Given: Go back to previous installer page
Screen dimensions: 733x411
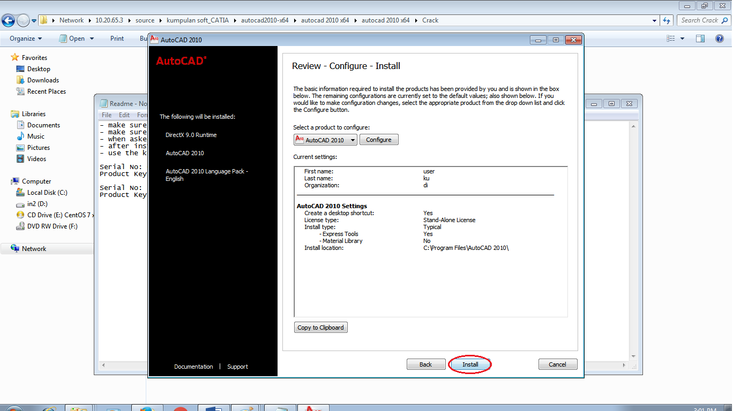Looking at the screenshot, I should click(426, 364).
